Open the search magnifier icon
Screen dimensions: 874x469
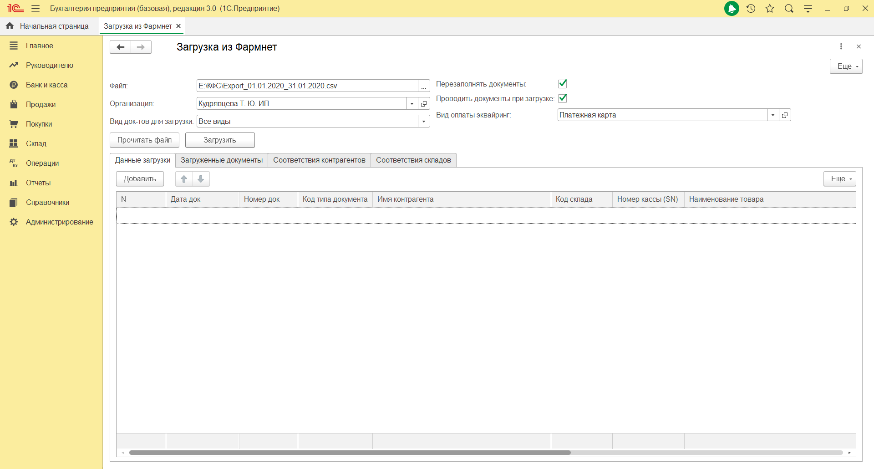pyautogui.click(x=789, y=9)
